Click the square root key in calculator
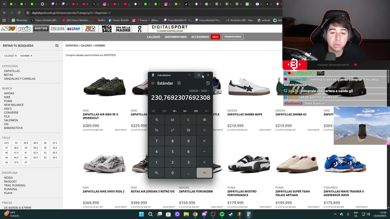The width and height of the screenshot is (390, 219). click(x=188, y=130)
